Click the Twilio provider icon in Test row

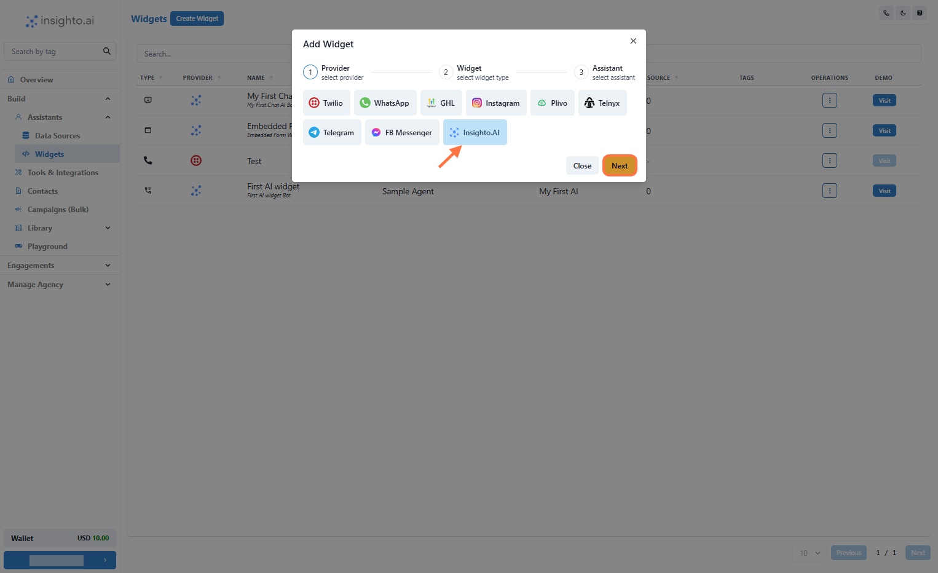coord(196,160)
